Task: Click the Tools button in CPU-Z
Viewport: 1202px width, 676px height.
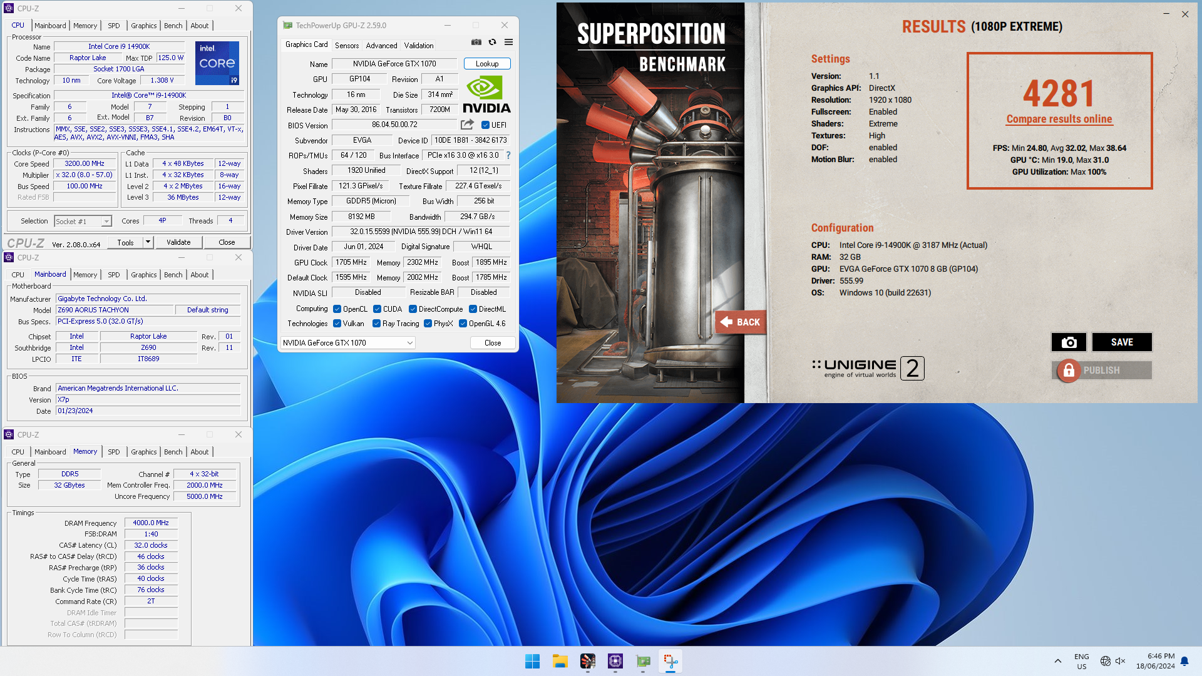Action: pyautogui.click(x=125, y=242)
